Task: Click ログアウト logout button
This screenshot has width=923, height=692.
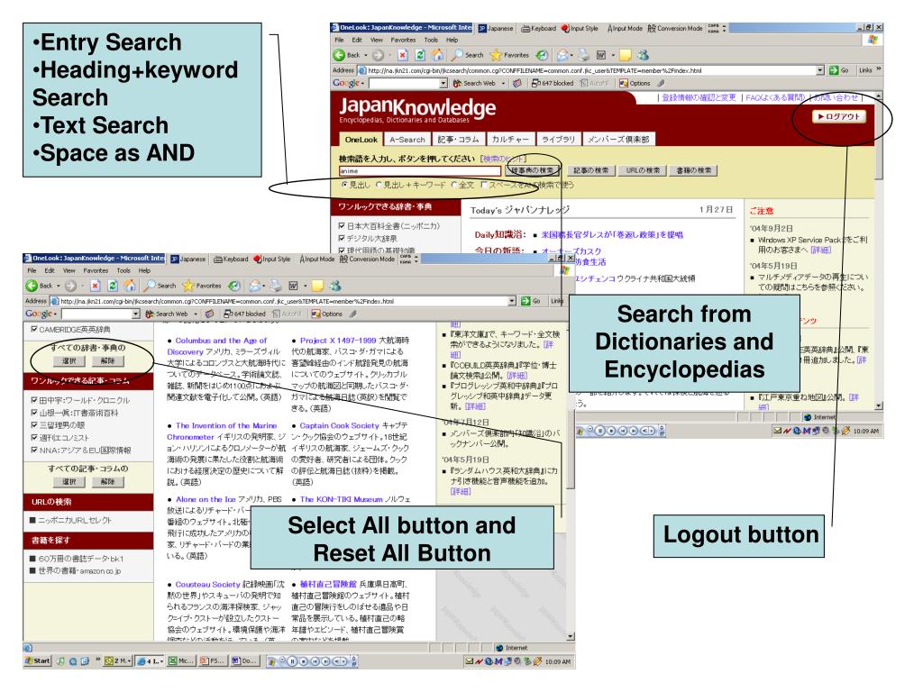Action: [839, 116]
